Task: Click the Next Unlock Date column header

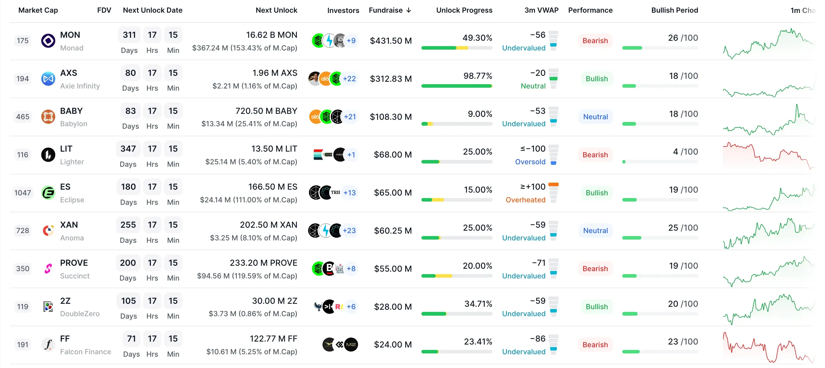Action: [152, 10]
